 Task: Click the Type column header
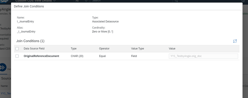(73, 48)
